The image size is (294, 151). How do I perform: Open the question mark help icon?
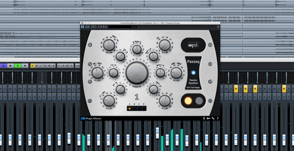217,118
